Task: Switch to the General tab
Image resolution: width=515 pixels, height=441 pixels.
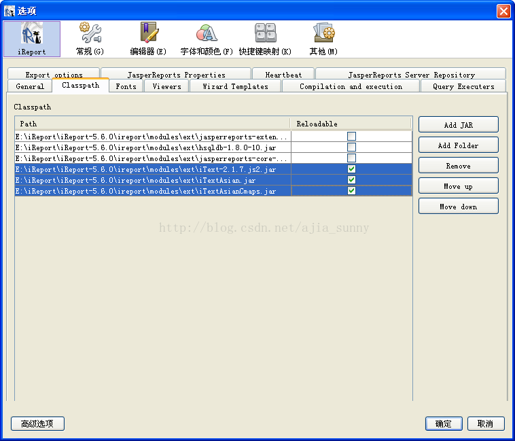Action: tap(30, 86)
